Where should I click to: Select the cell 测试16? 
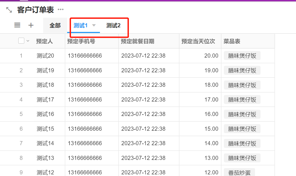click(45, 114)
